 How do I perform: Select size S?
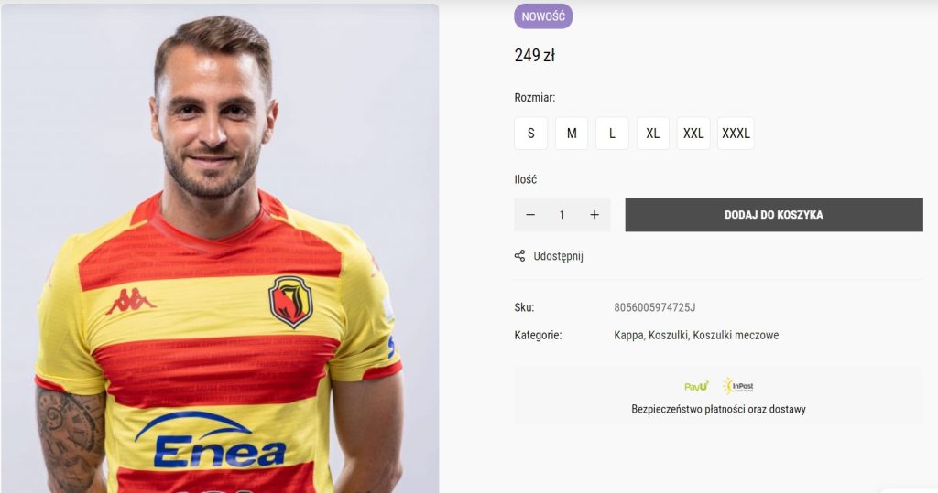tap(530, 134)
